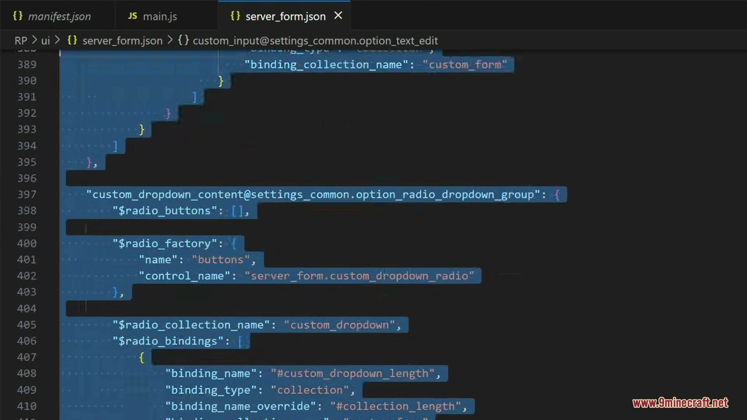This screenshot has width=747, height=420.
Task: Click the "buttons" value on line 401
Action: click(x=221, y=260)
